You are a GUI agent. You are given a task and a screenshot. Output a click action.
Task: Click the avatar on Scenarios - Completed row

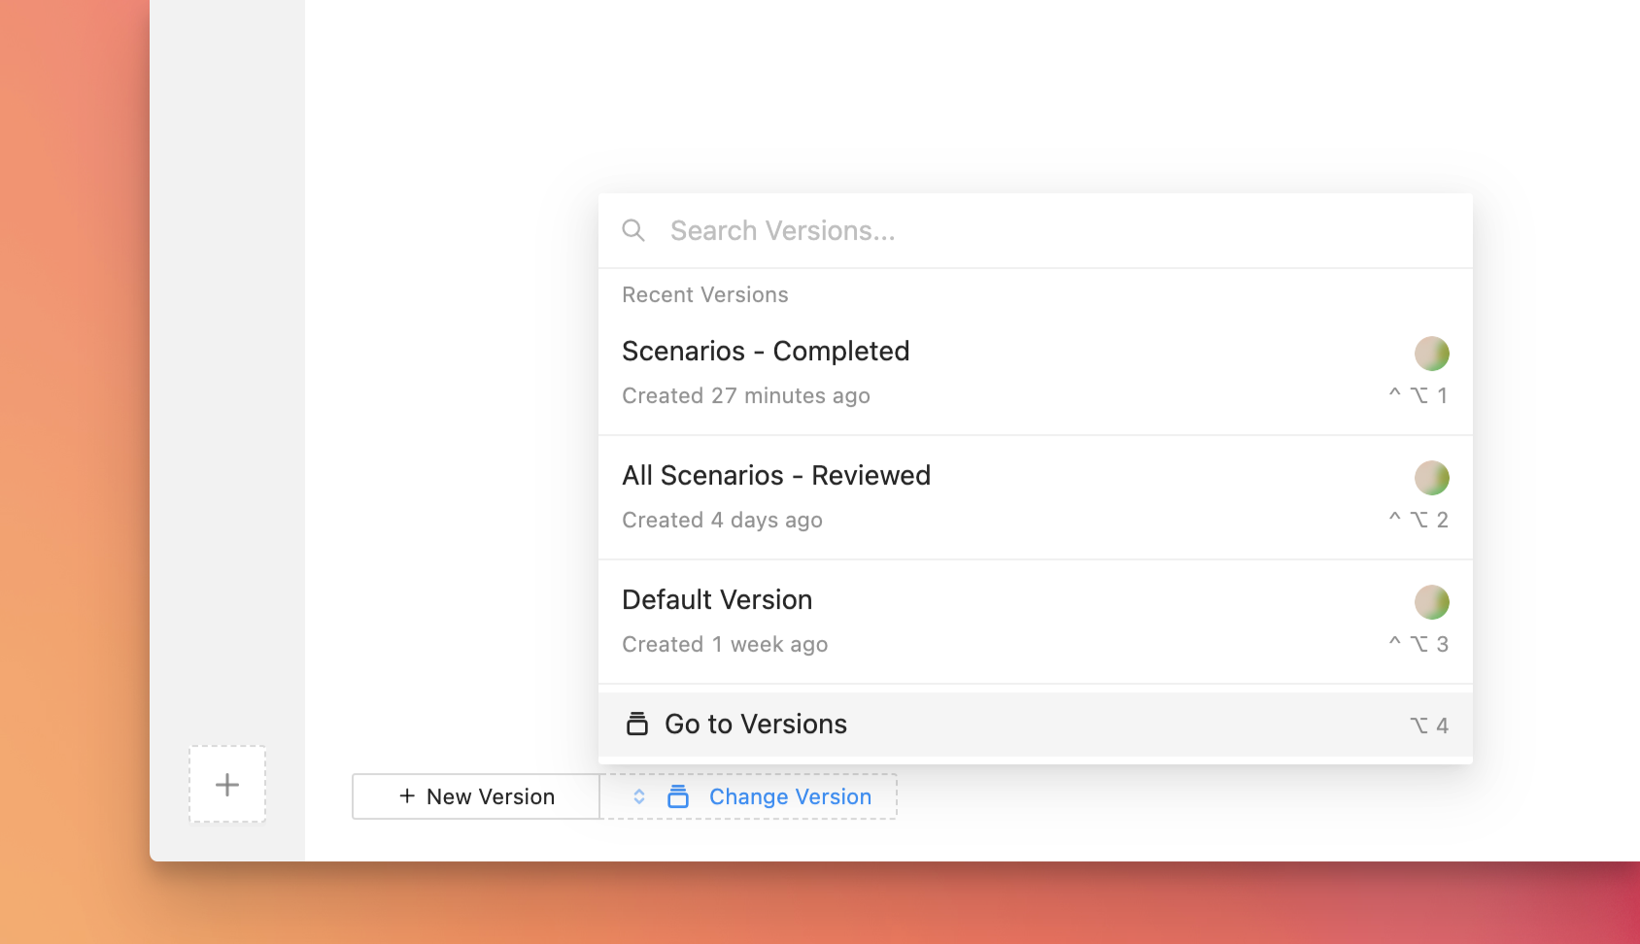[x=1431, y=354]
